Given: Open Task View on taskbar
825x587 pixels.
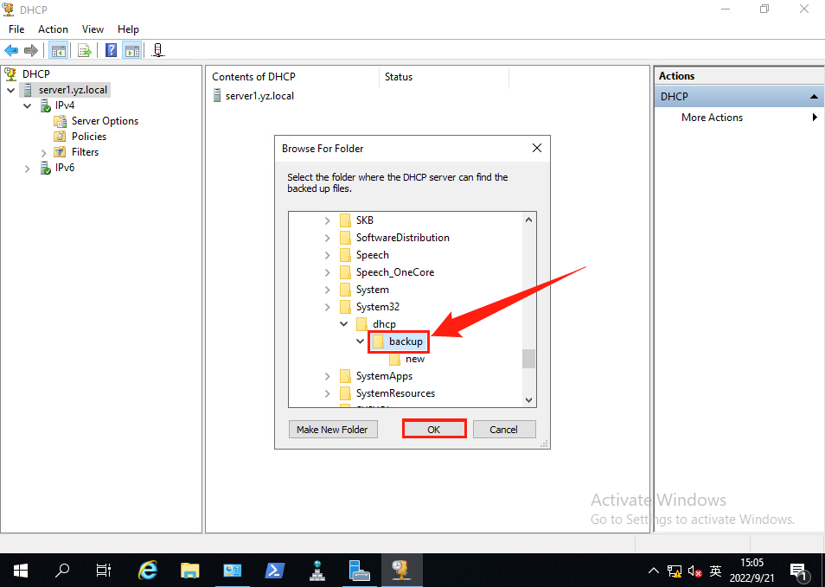Looking at the screenshot, I should (104, 571).
